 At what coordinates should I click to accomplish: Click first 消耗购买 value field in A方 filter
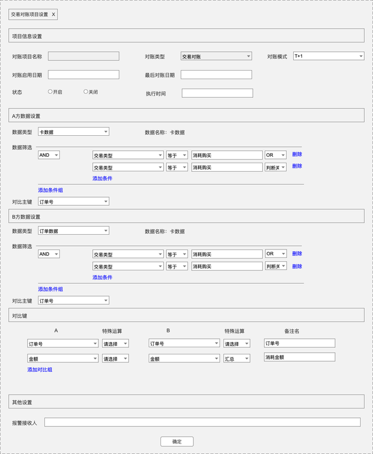point(227,155)
